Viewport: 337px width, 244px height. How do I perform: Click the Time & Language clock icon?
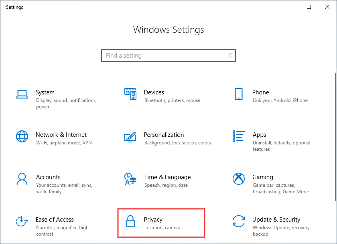coord(130,179)
